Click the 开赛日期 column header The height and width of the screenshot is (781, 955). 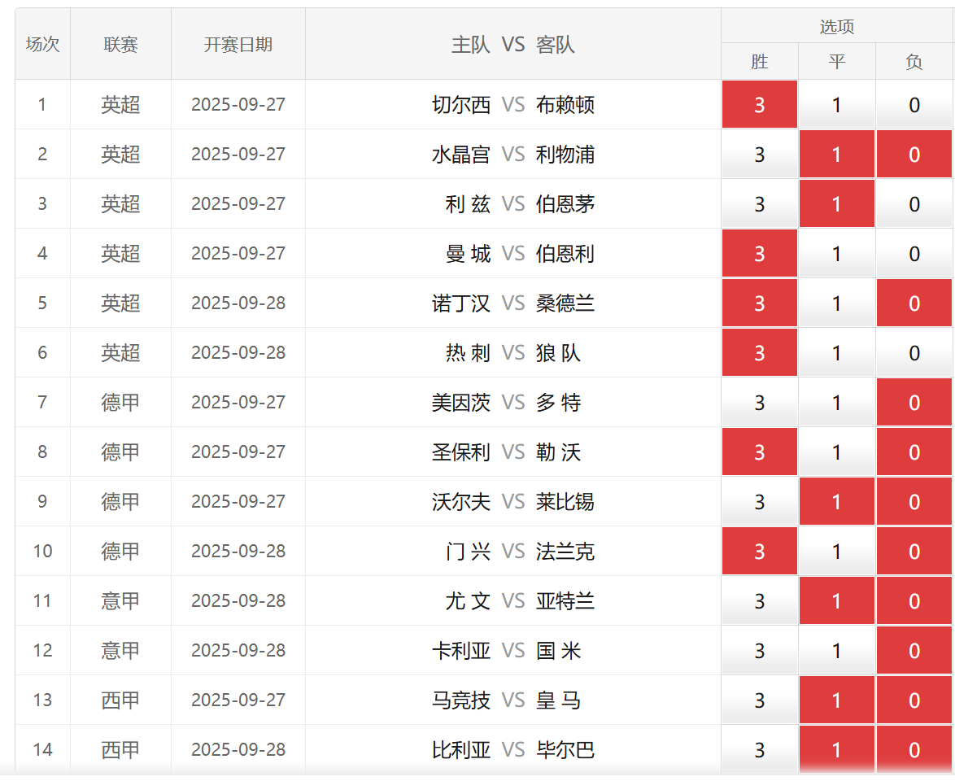(x=238, y=45)
